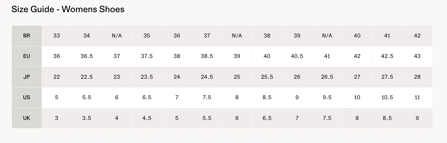Click JP size 27.5 cell
Screen dimensions: 447x143
387,77
